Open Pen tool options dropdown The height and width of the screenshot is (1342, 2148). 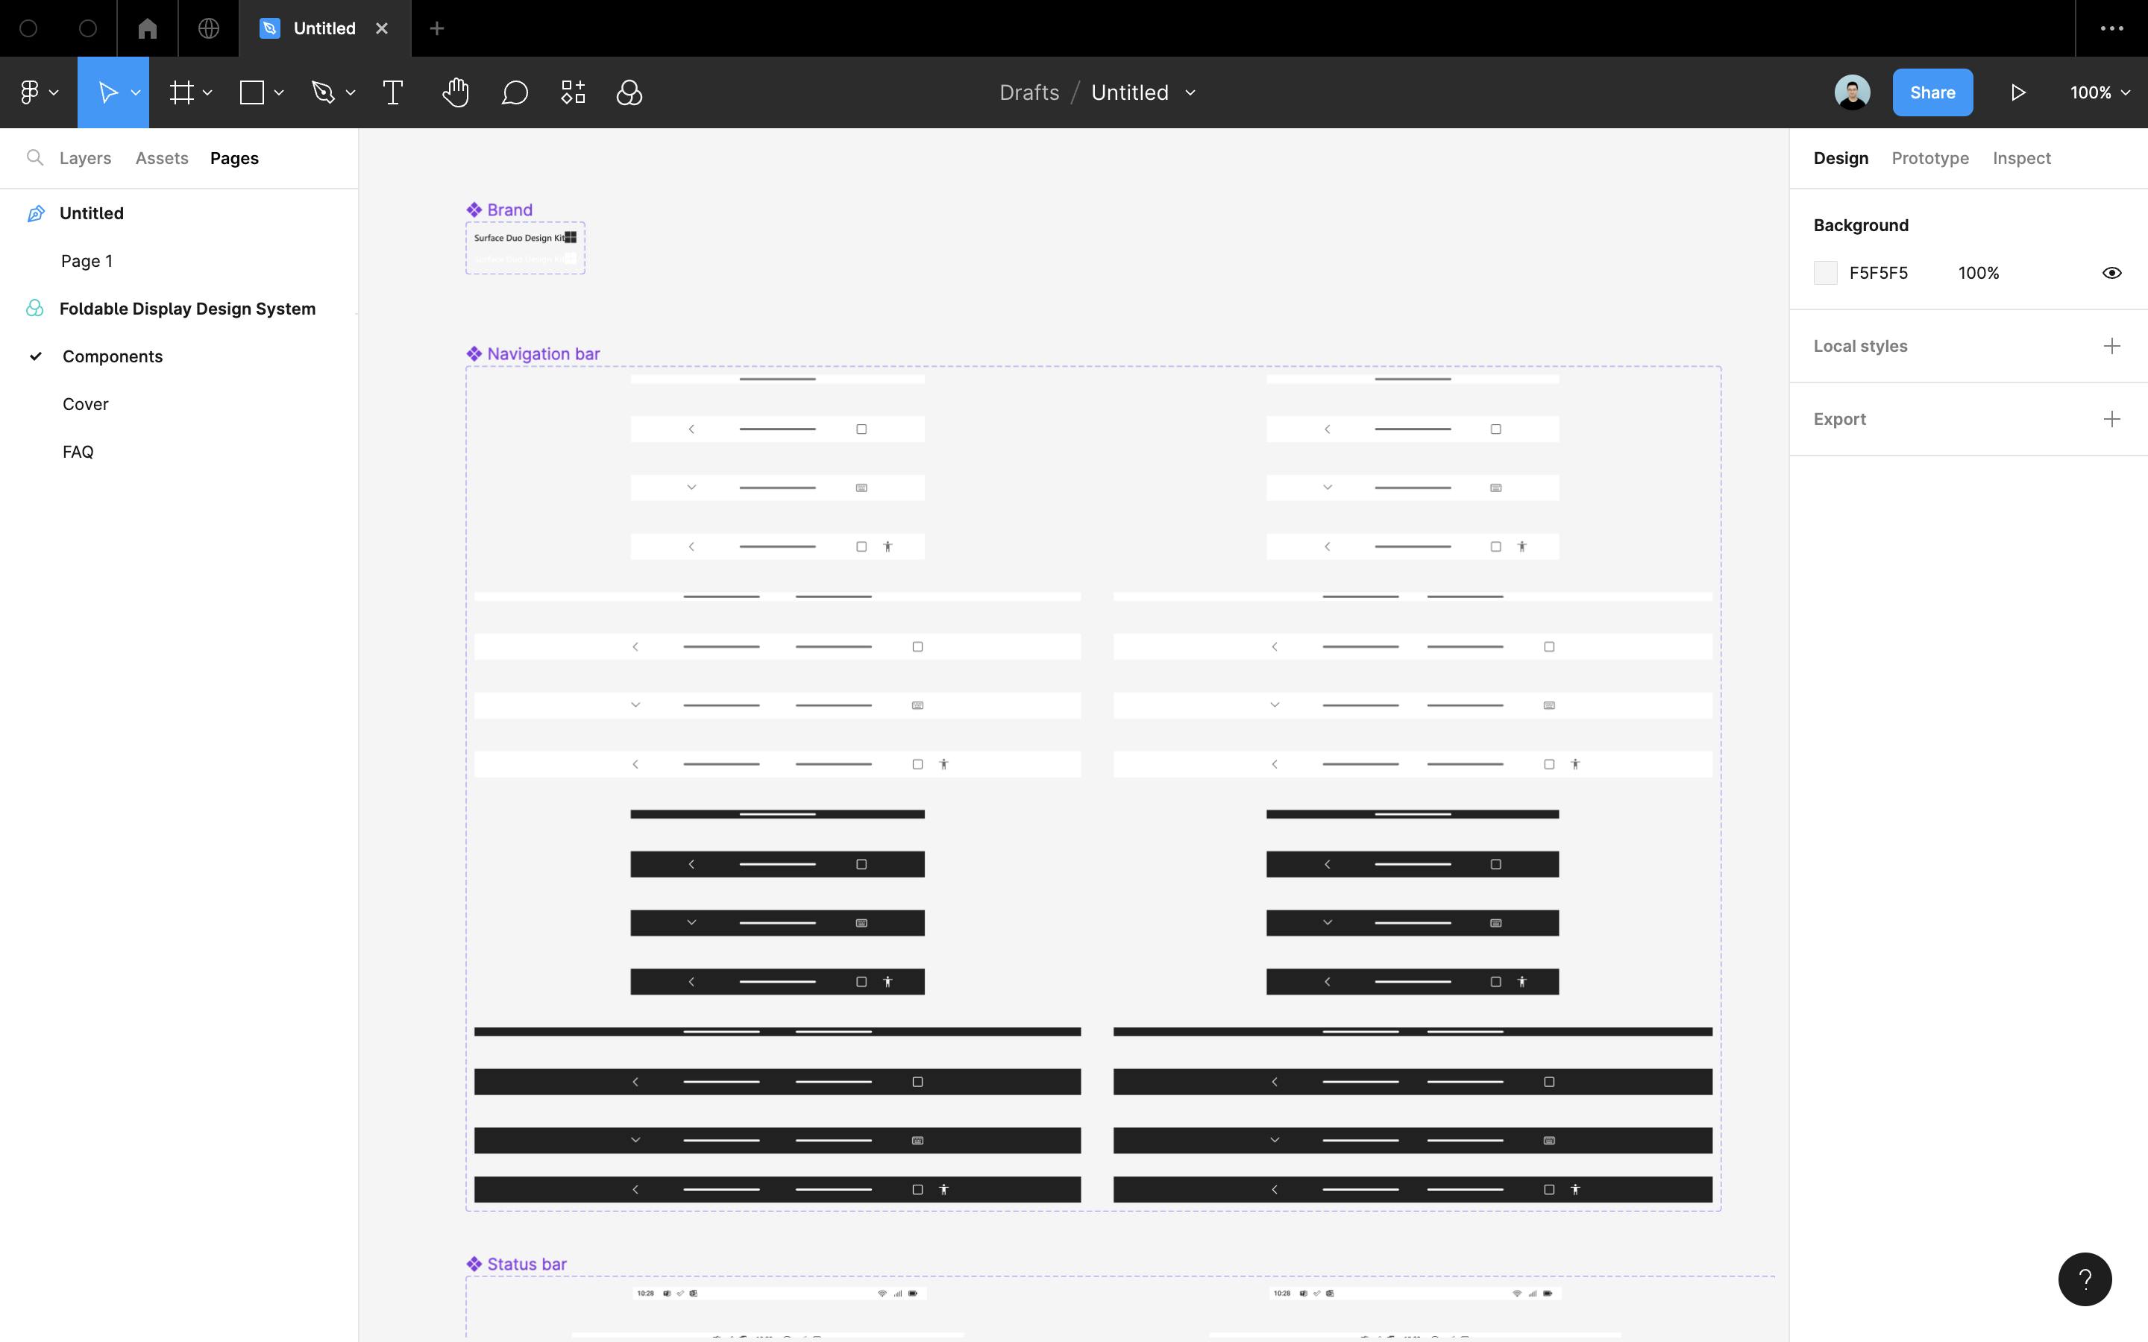point(351,92)
